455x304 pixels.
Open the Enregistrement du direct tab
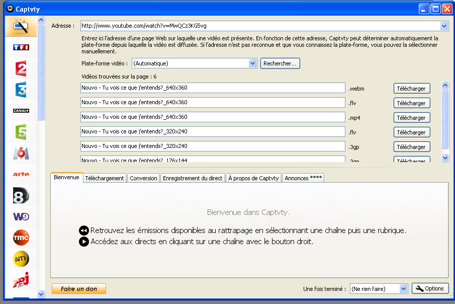tap(193, 178)
